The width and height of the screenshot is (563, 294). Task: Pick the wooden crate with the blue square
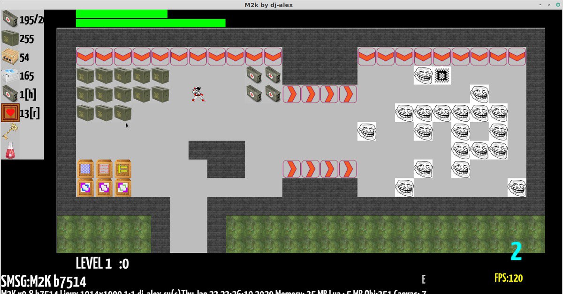[x=85, y=169]
